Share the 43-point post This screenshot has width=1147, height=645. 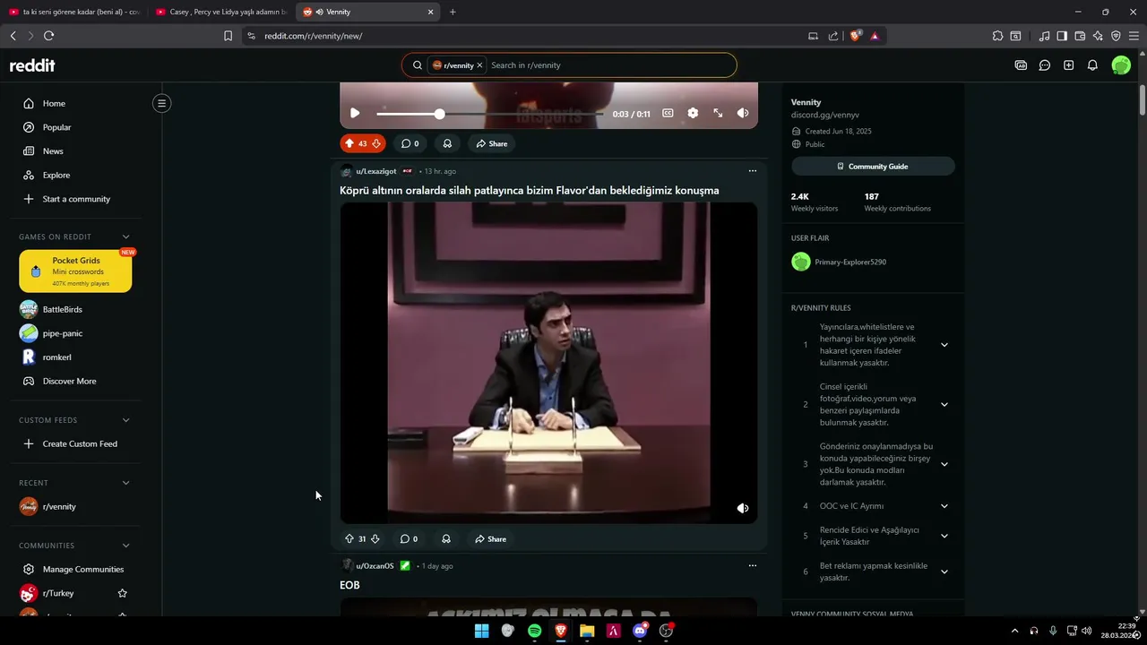coord(492,143)
